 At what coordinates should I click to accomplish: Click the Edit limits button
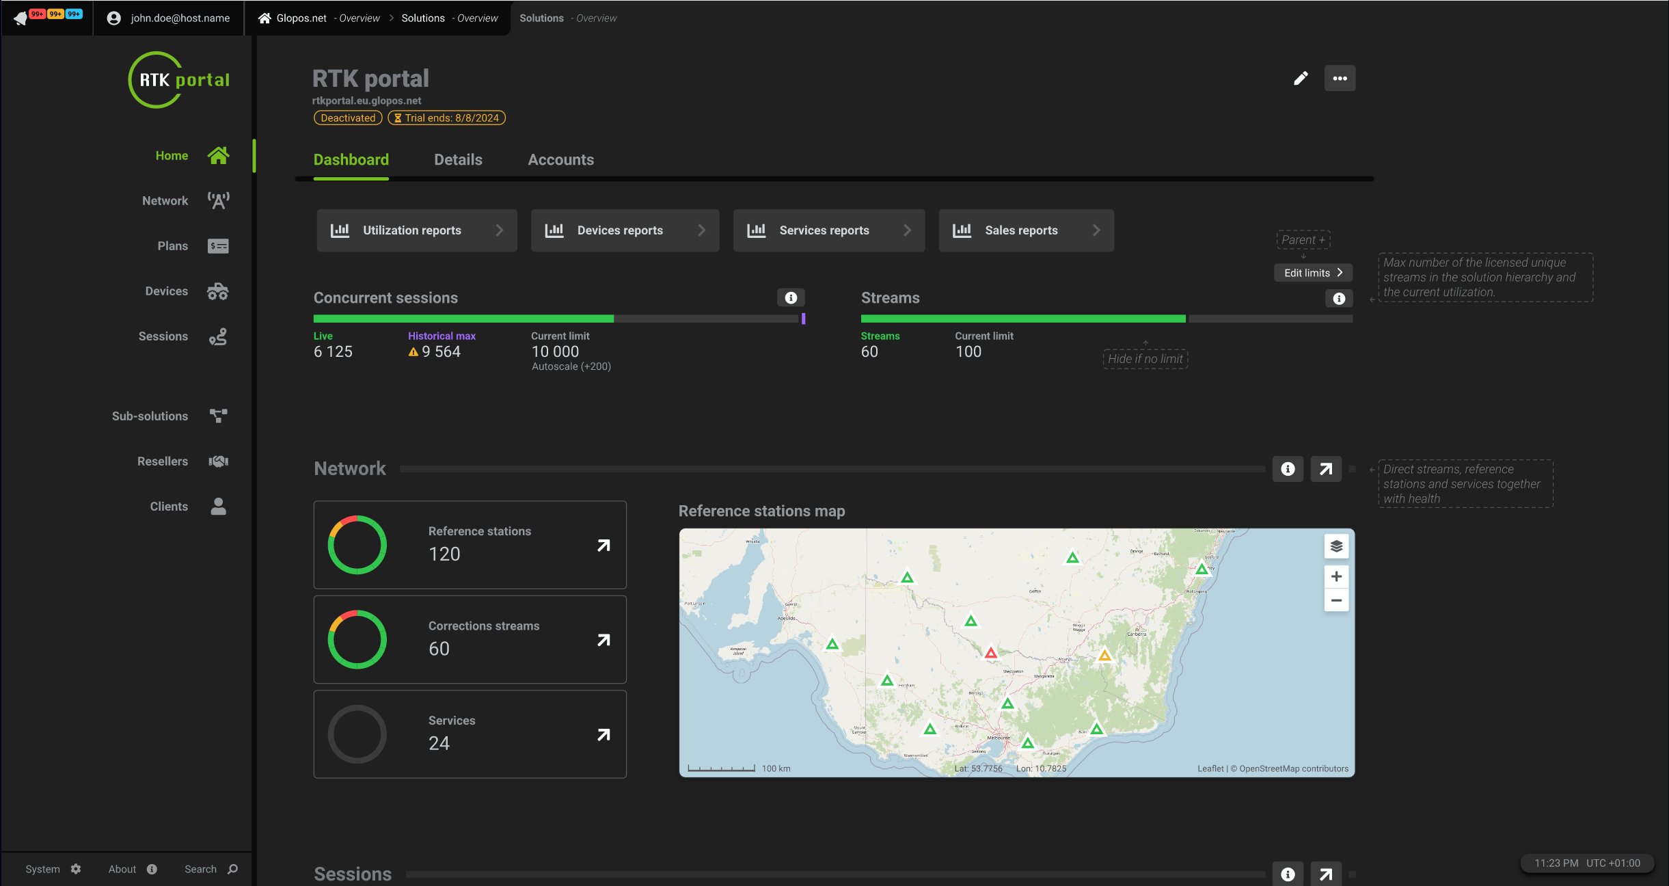1312,272
